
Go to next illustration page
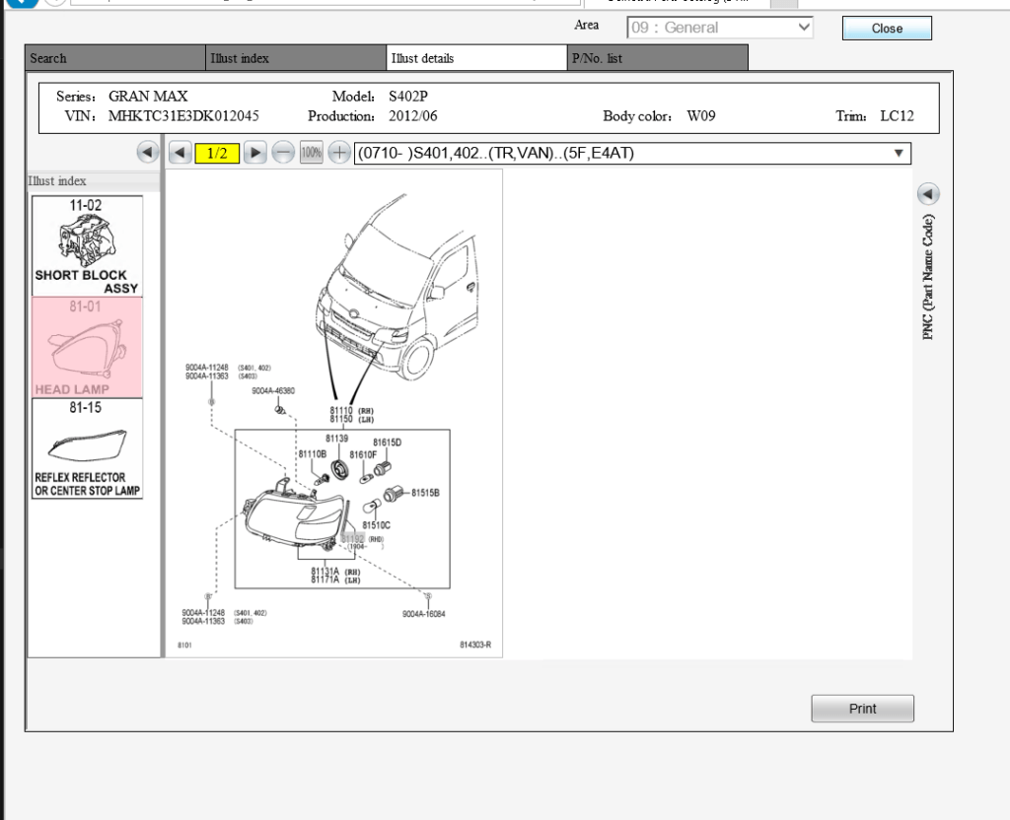coord(254,153)
